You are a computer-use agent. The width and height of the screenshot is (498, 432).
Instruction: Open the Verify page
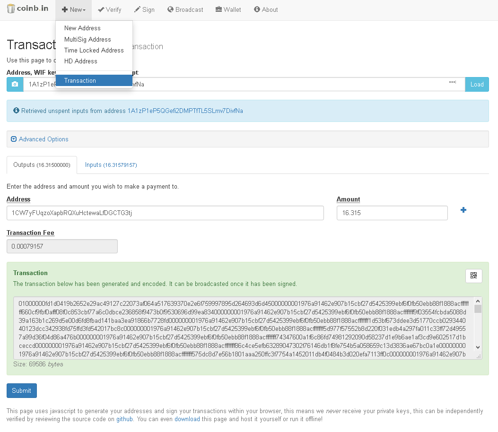point(110,10)
